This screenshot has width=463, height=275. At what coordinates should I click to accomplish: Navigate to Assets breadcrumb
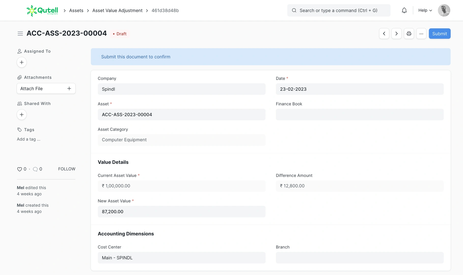[x=76, y=10]
